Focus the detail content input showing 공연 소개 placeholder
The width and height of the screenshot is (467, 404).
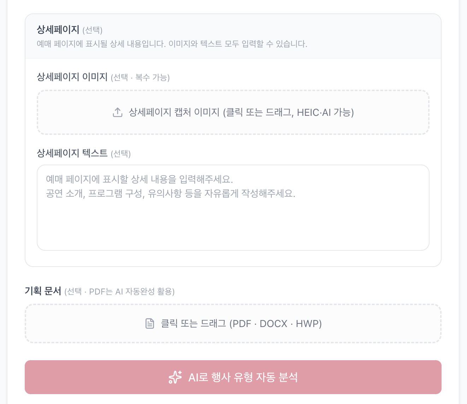click(233, 207)
